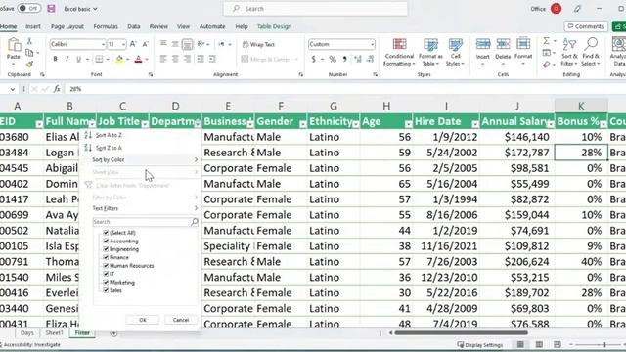Open the Annual Salary filter dropdown
This screenshot has width=626, height=352.
pyautogui.click(x=550, y=124)
